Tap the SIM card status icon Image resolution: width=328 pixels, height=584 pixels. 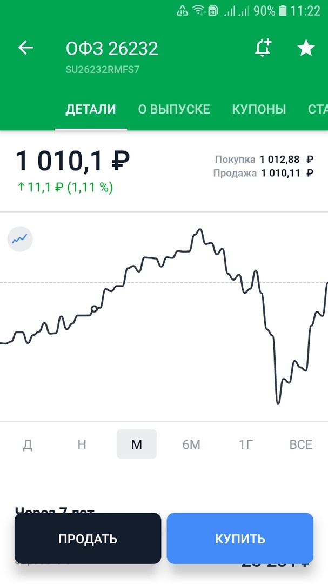pos(214,10)
